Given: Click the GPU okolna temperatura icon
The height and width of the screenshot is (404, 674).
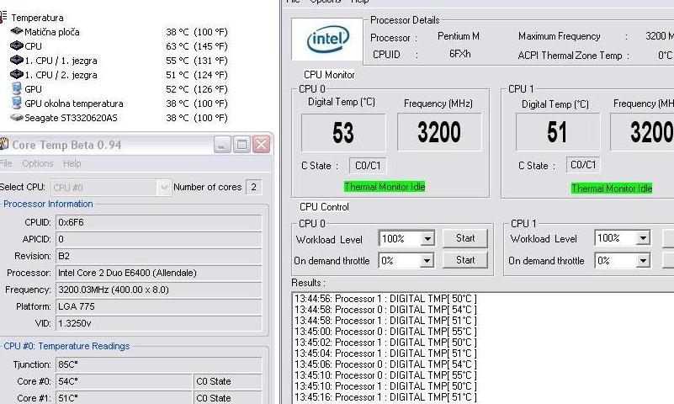Looking at the screenshot, I should (16, 104).
